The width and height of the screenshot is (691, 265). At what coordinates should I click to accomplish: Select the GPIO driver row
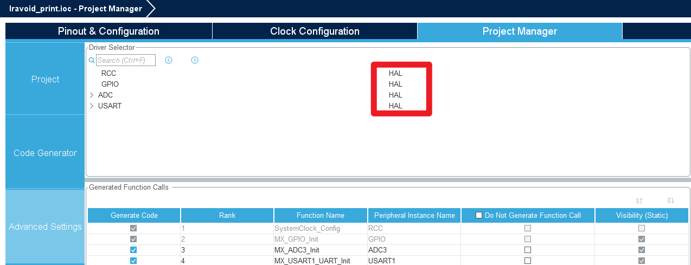(x=110, y=84)
